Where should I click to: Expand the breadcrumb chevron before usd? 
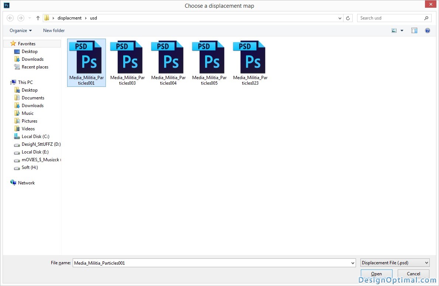(x=86, y=18)
